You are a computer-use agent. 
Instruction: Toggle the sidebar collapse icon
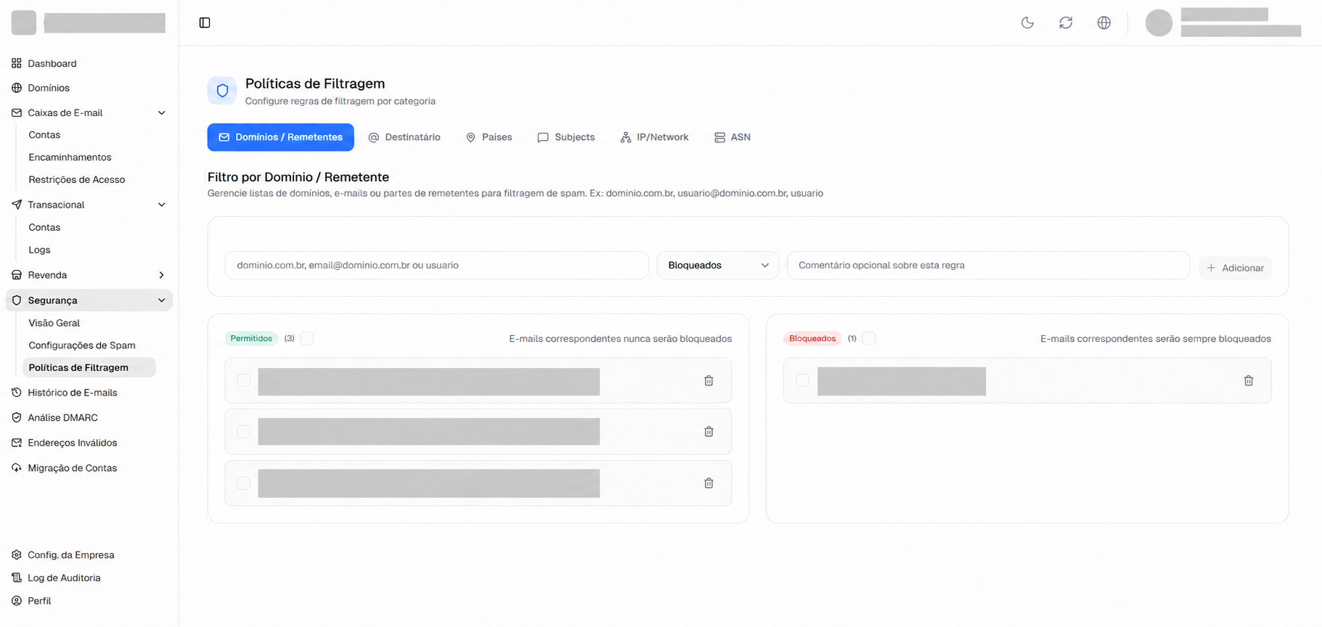(x=205, y=22)
